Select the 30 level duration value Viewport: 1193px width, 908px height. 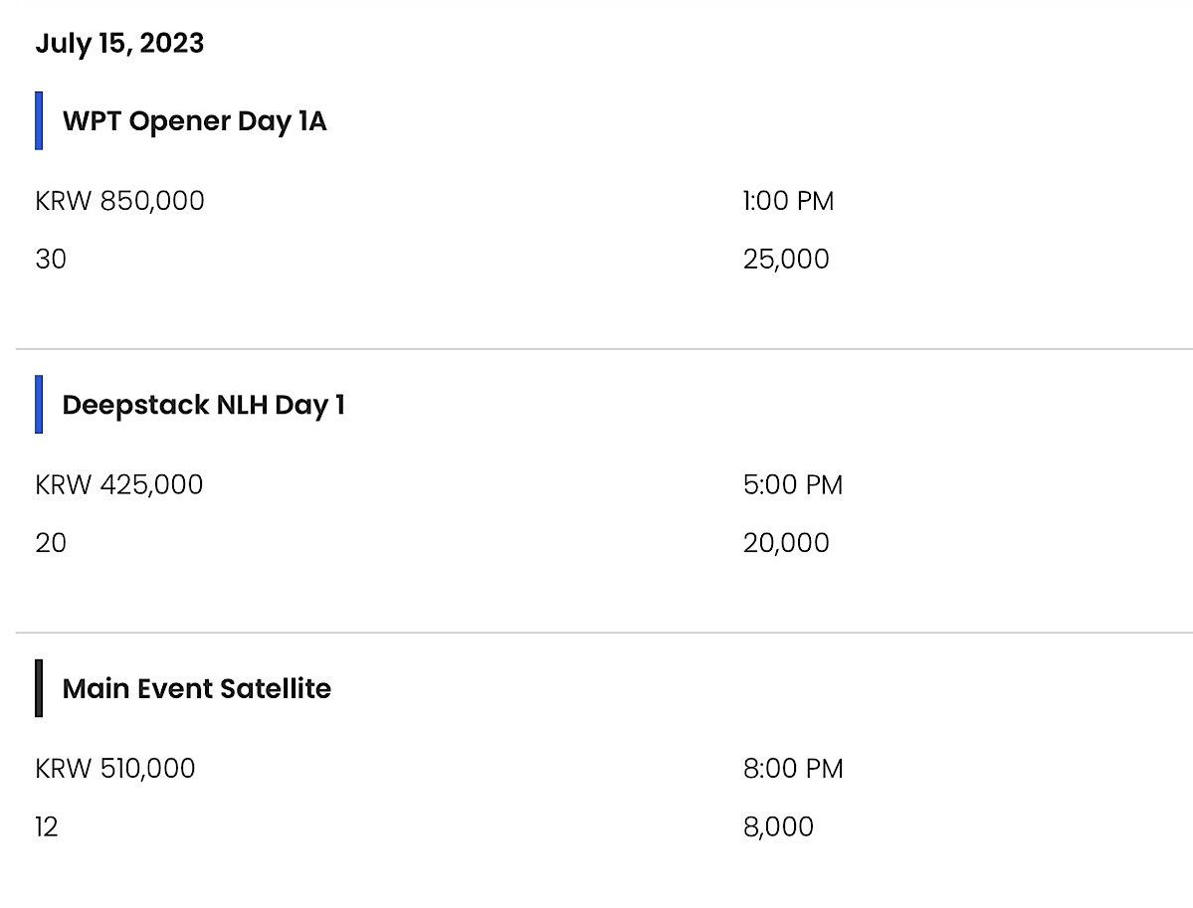[x=51, y=260]
